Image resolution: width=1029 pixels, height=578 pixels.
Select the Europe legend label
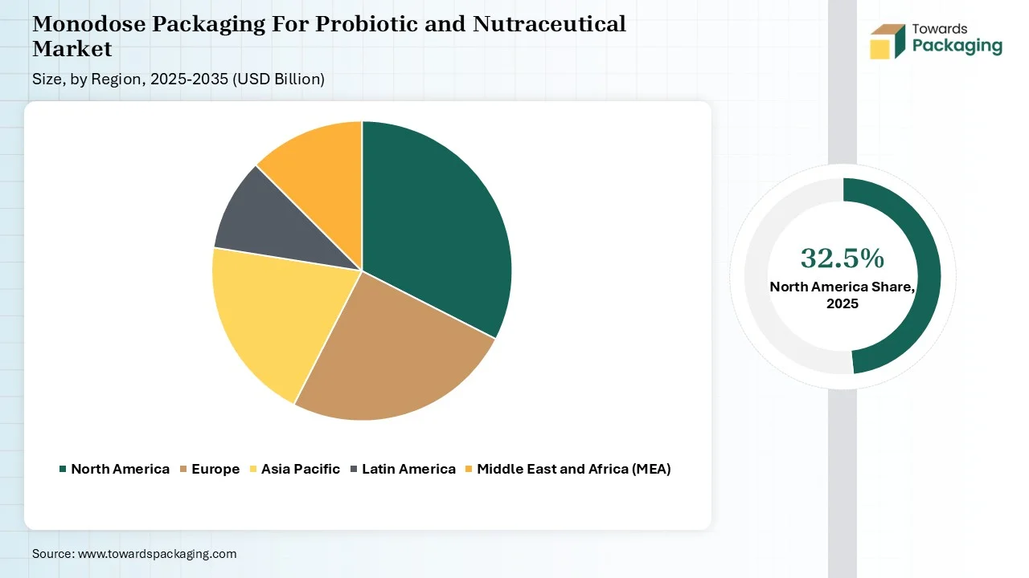tap(215, 469)
